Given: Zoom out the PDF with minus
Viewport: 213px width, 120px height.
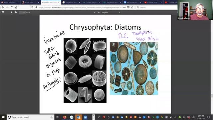Looking at the screenshot, I should point(95,12).
